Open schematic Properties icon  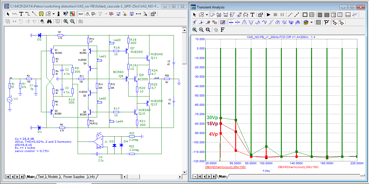(x=153, y=14)
